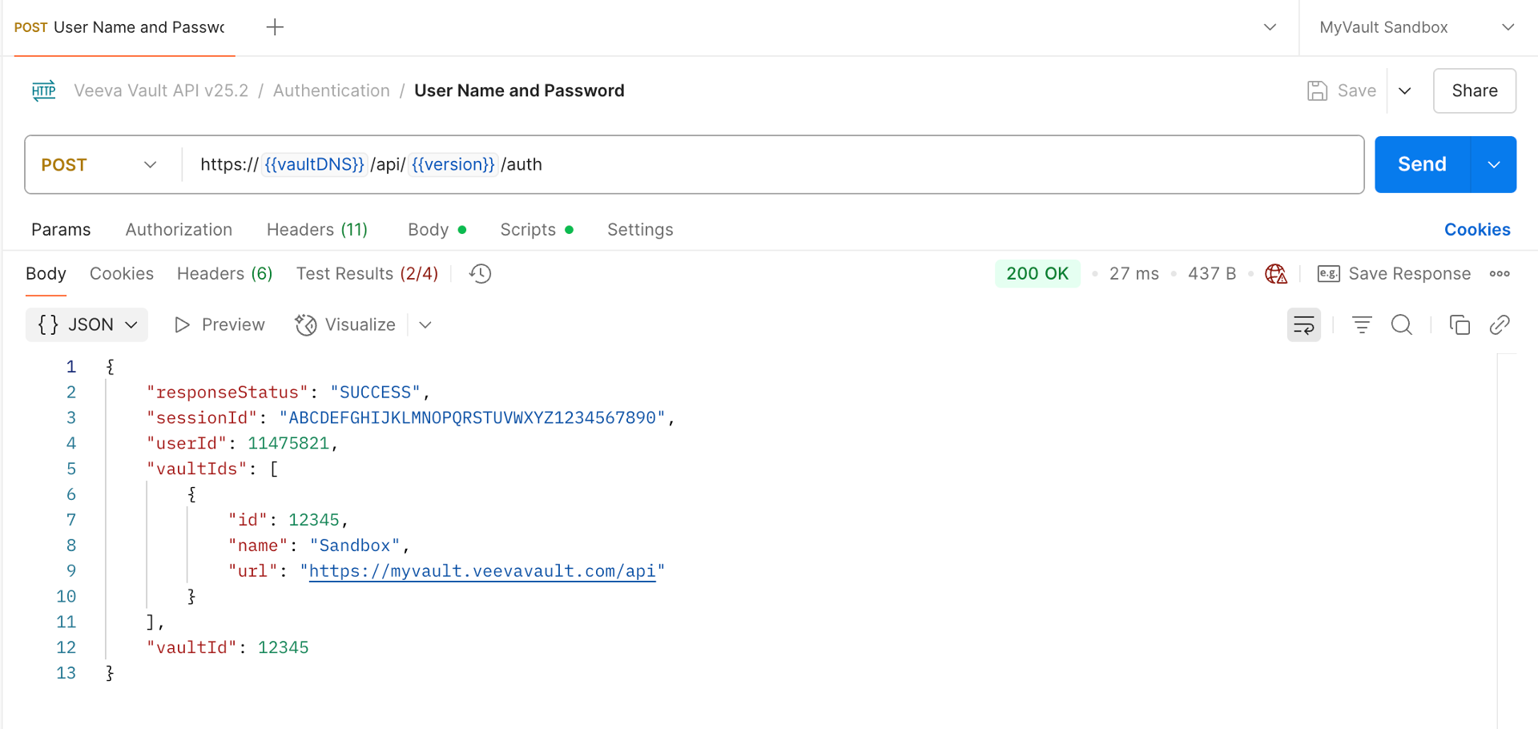Expand the JSON format dropdown
Screen dimensions: 1538x729
tap(87, 325)
